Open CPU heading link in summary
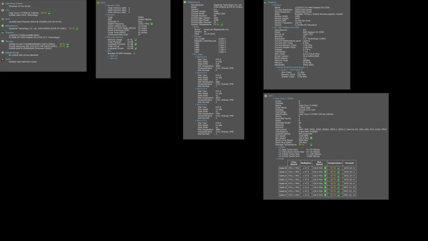428x241 pixels. point(7,10)
